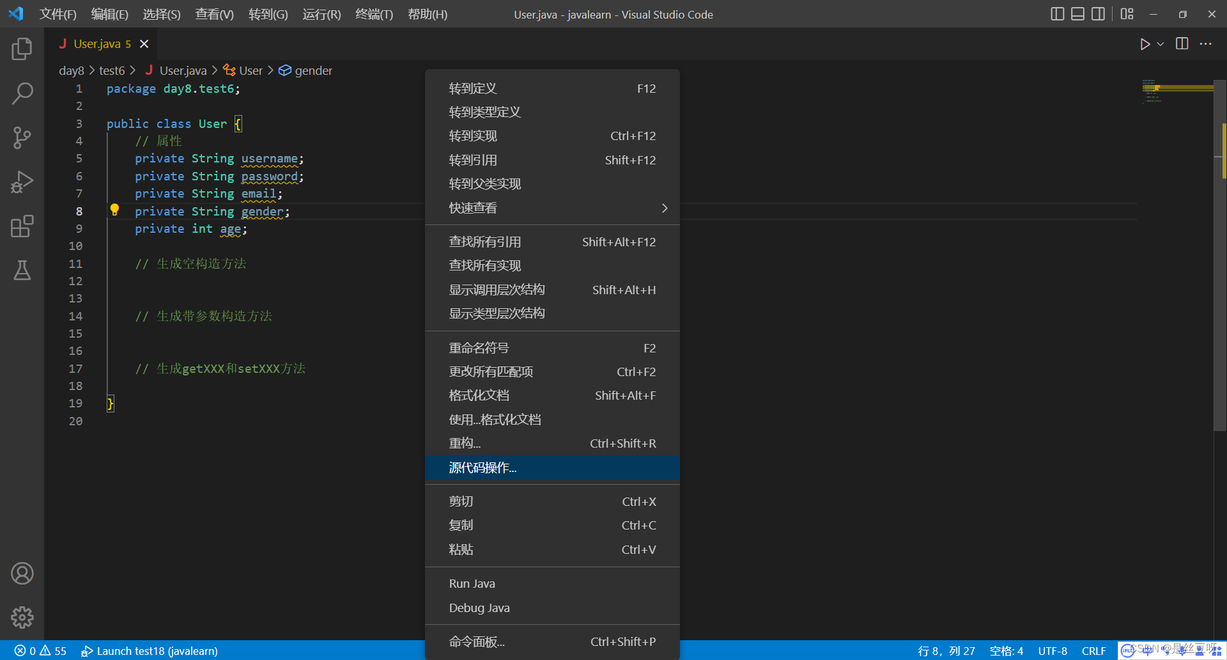
Task: Open the gender breadcrumb dropdown
Action: click(x=313, y=70)
